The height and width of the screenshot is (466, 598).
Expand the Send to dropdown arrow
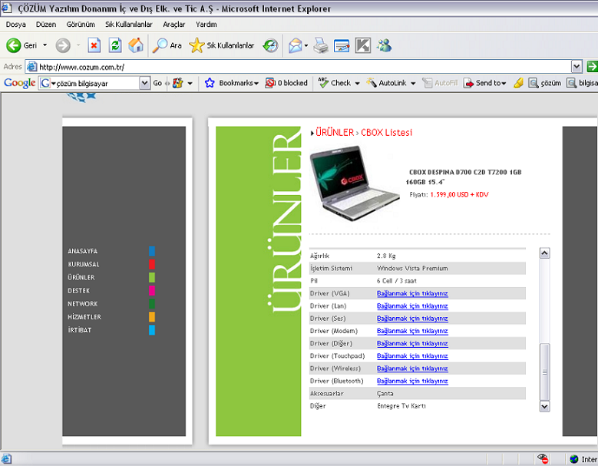pyautogui.click(x=504, y=83)
